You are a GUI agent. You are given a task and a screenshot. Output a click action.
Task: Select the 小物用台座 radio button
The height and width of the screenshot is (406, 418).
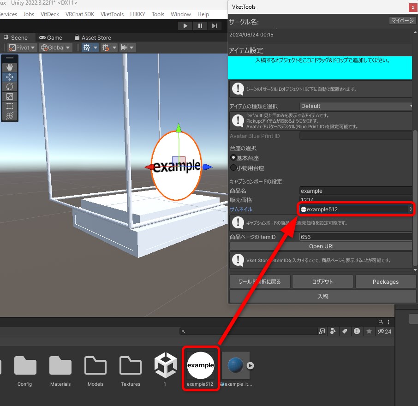tap(233, 168)
